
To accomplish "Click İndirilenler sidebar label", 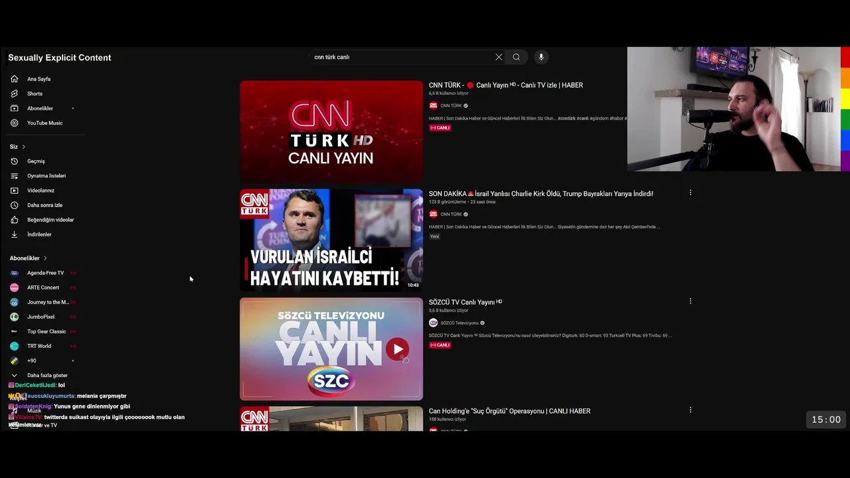I will pyautogui.click(x=39, y=234).
